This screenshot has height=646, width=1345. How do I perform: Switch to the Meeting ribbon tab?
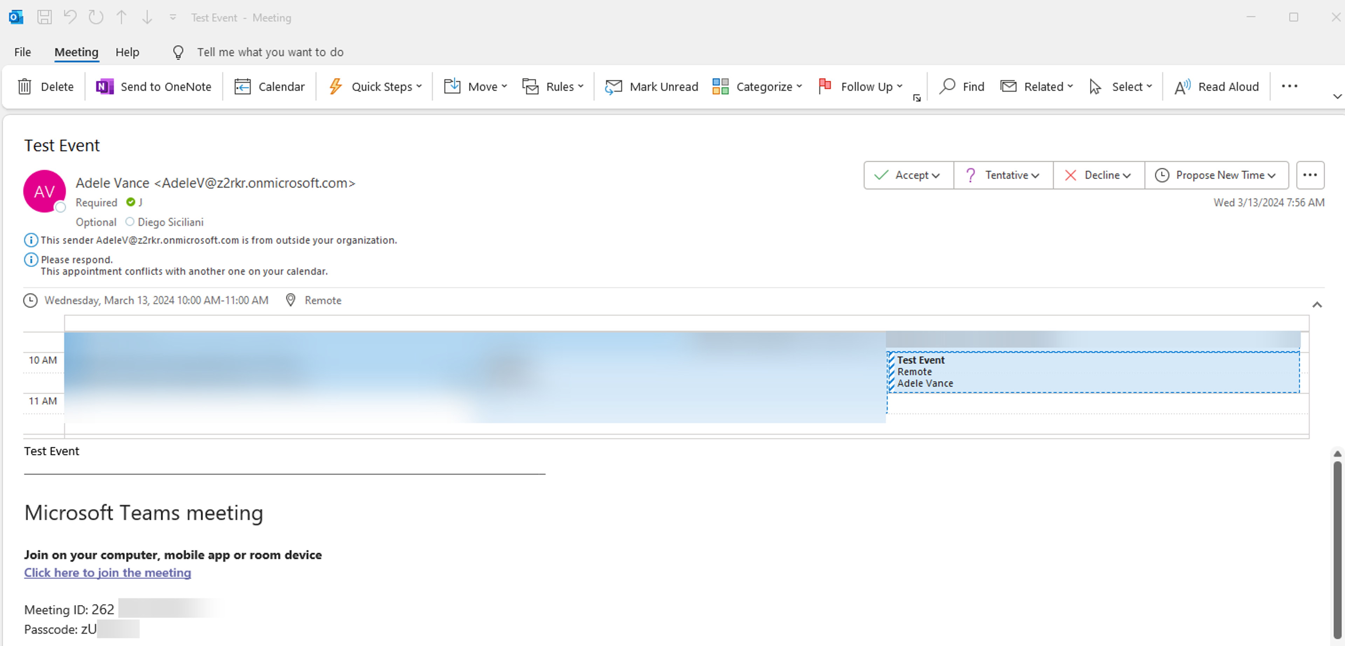point(76,52)
